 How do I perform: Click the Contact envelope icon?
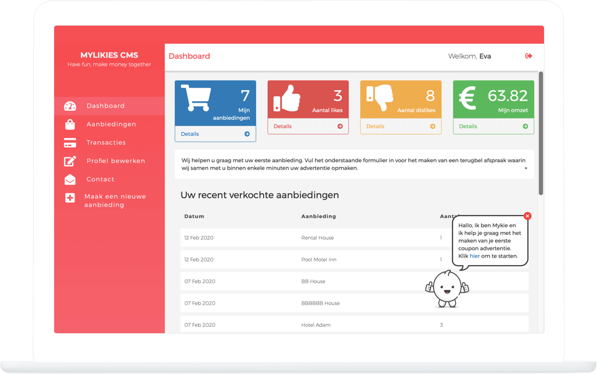(x=70, y=179)
